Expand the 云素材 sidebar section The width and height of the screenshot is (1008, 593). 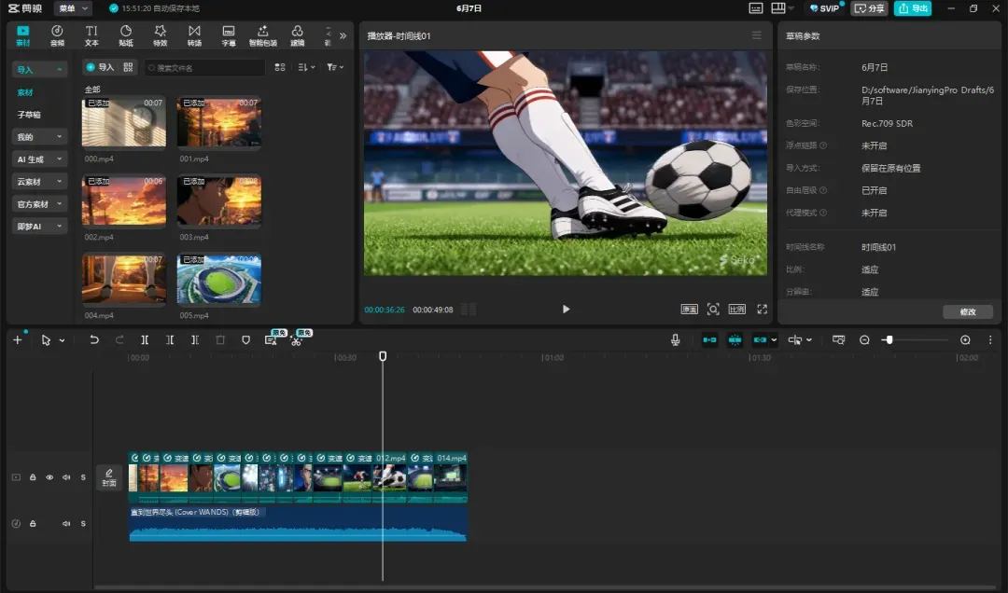[x=39, y=182]
